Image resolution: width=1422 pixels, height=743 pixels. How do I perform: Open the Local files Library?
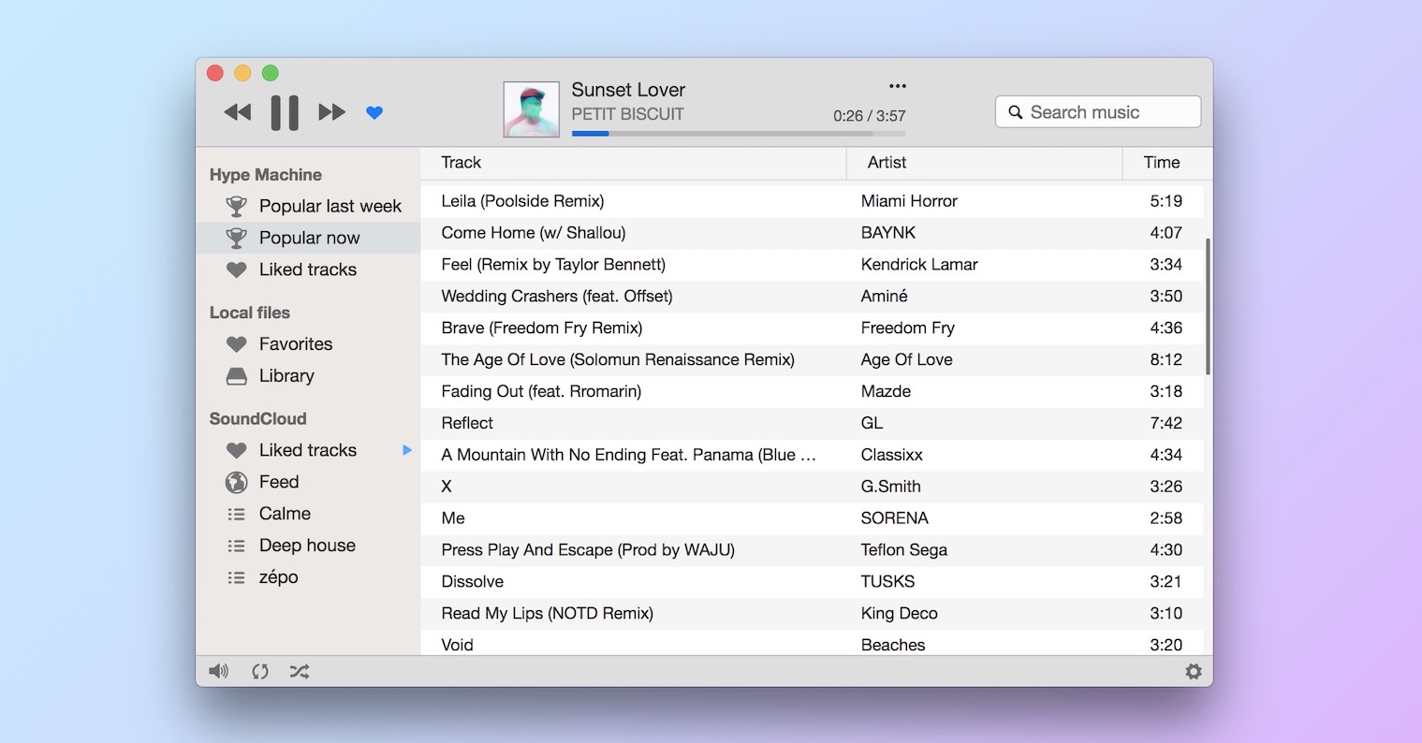(286, 376)
